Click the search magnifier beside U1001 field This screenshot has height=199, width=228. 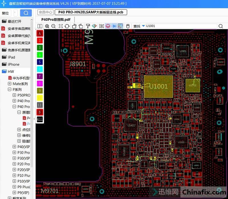coord(221,26)
